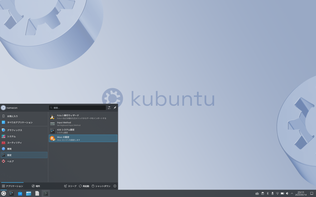Click the スリープ button

coord(70,186)
